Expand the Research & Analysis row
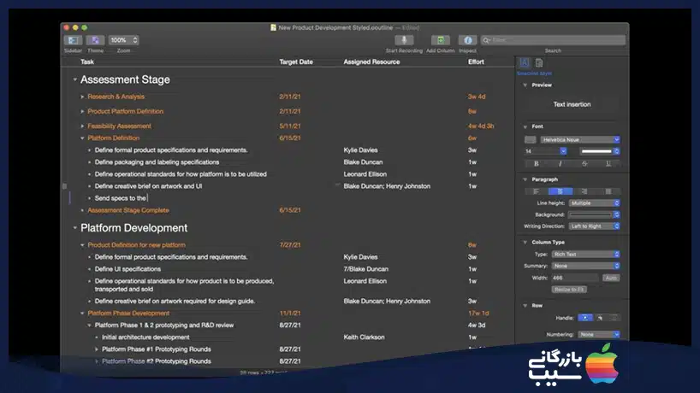The image size is (700, 393). click(82, 97)
